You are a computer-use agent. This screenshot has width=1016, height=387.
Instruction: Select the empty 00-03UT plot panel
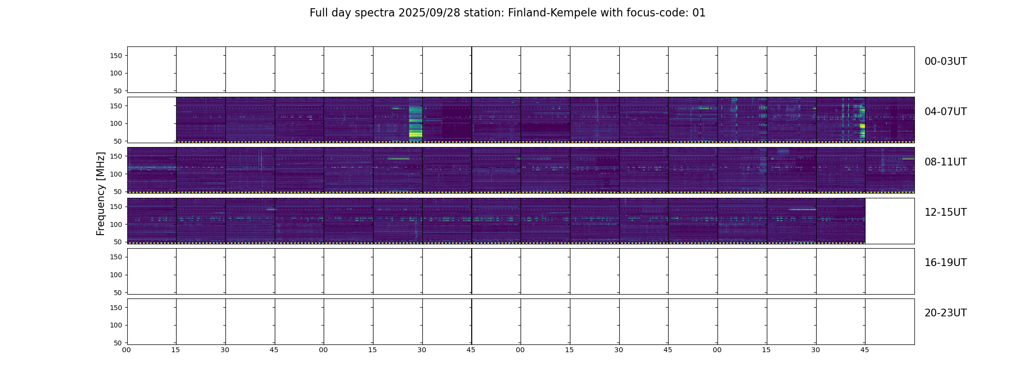(521, 70)
